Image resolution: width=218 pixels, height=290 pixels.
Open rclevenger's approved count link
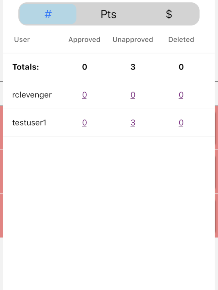pos(84,95)
